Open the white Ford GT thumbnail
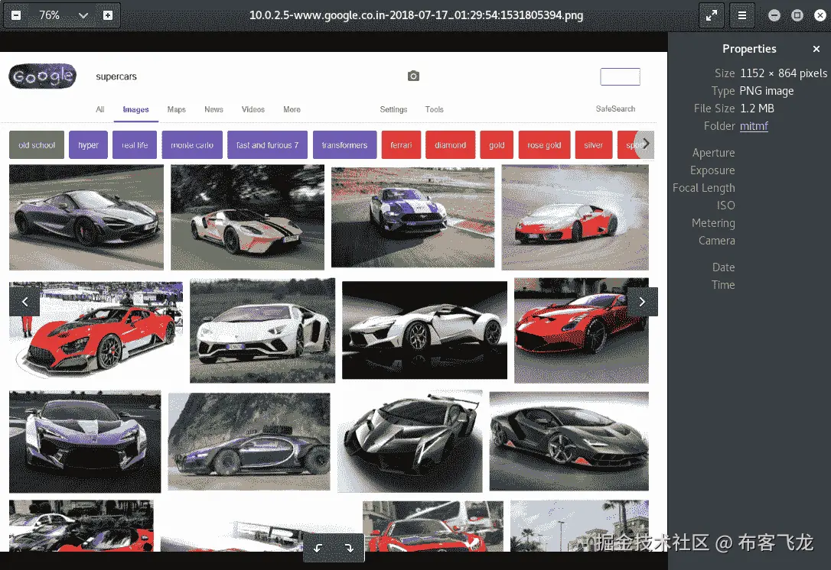Viewport: 831px width, 570px height. pyautogui.click(x=247, y=218)
